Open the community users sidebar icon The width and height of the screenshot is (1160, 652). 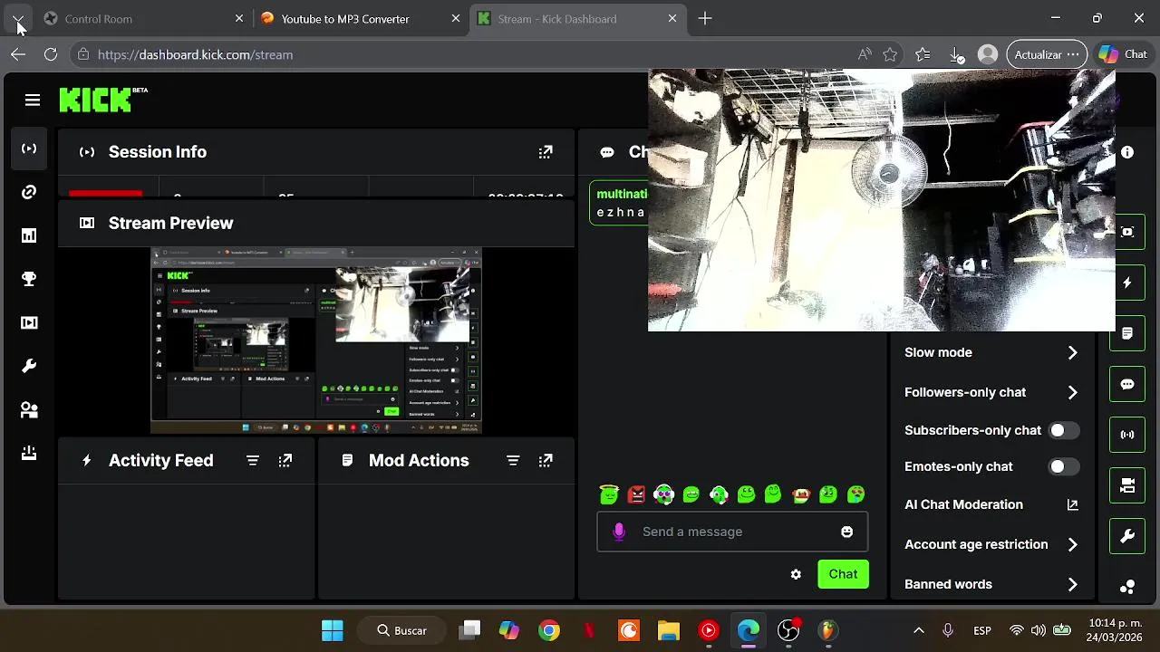pos(29,409)
